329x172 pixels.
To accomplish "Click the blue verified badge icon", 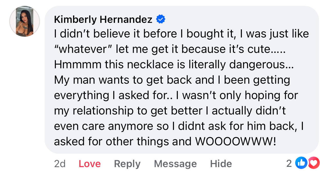I will (x=161, y=19).
